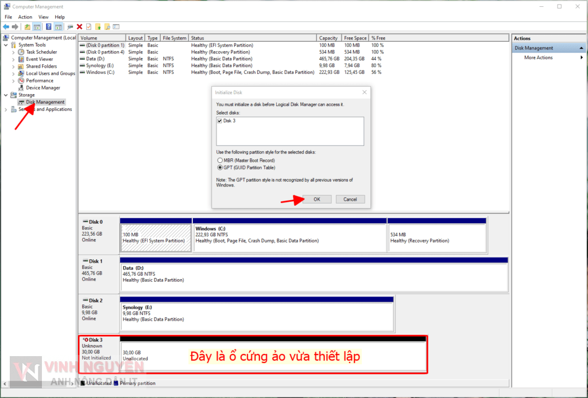
Task: Open the View menu
Action: point(43,17)
